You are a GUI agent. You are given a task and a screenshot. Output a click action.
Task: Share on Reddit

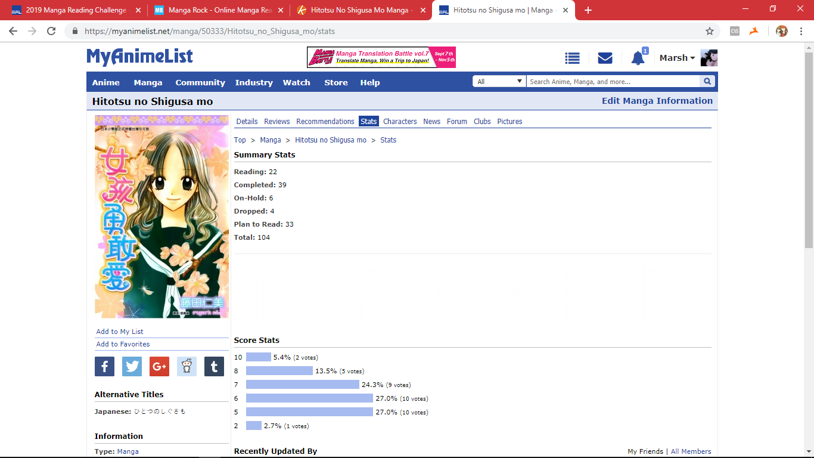click(187, 366)
